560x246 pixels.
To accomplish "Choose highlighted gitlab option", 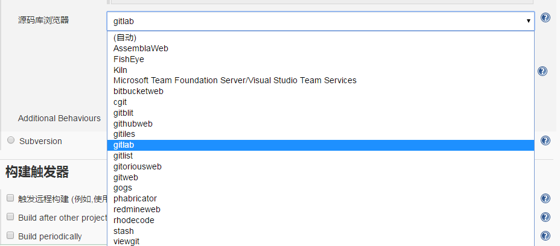I will pos(320,145).
